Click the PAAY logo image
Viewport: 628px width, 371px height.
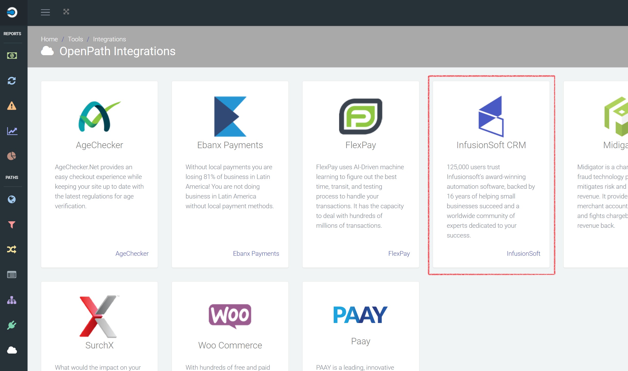(360, 315)
